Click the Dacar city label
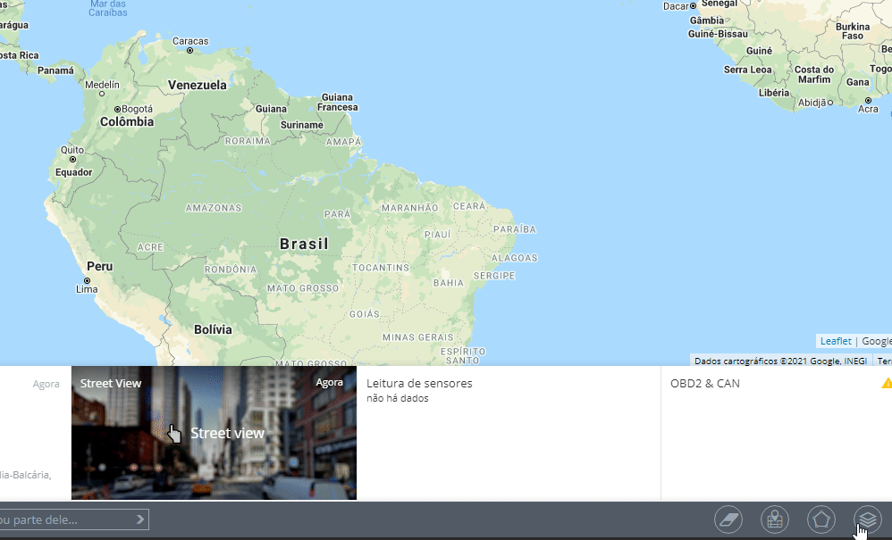Screen dimensions: 892x540 click(676, 6)
